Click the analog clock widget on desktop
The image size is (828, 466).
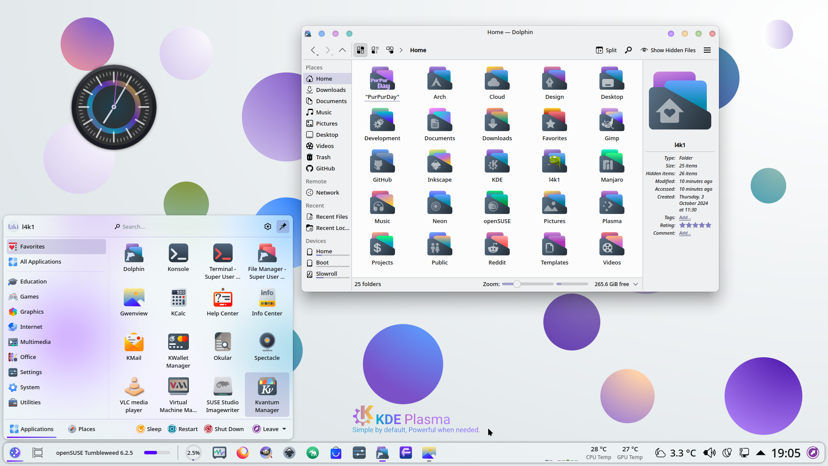click(x=114, y=107)
